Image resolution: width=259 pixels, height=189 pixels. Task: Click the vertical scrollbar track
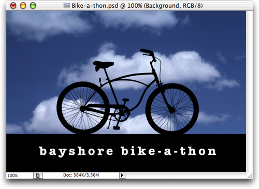[249, 91]
